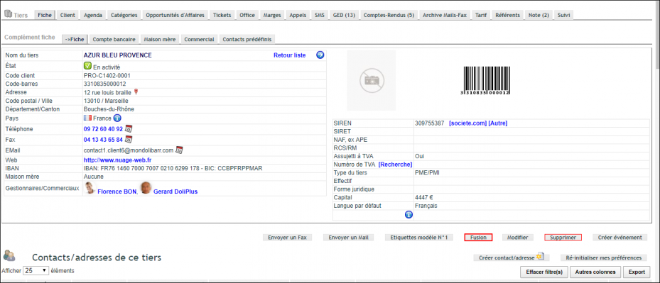The width and height of the screenshot is (660, 283).
Task: Open the GED (13) tab
Action: pos(344,15)
